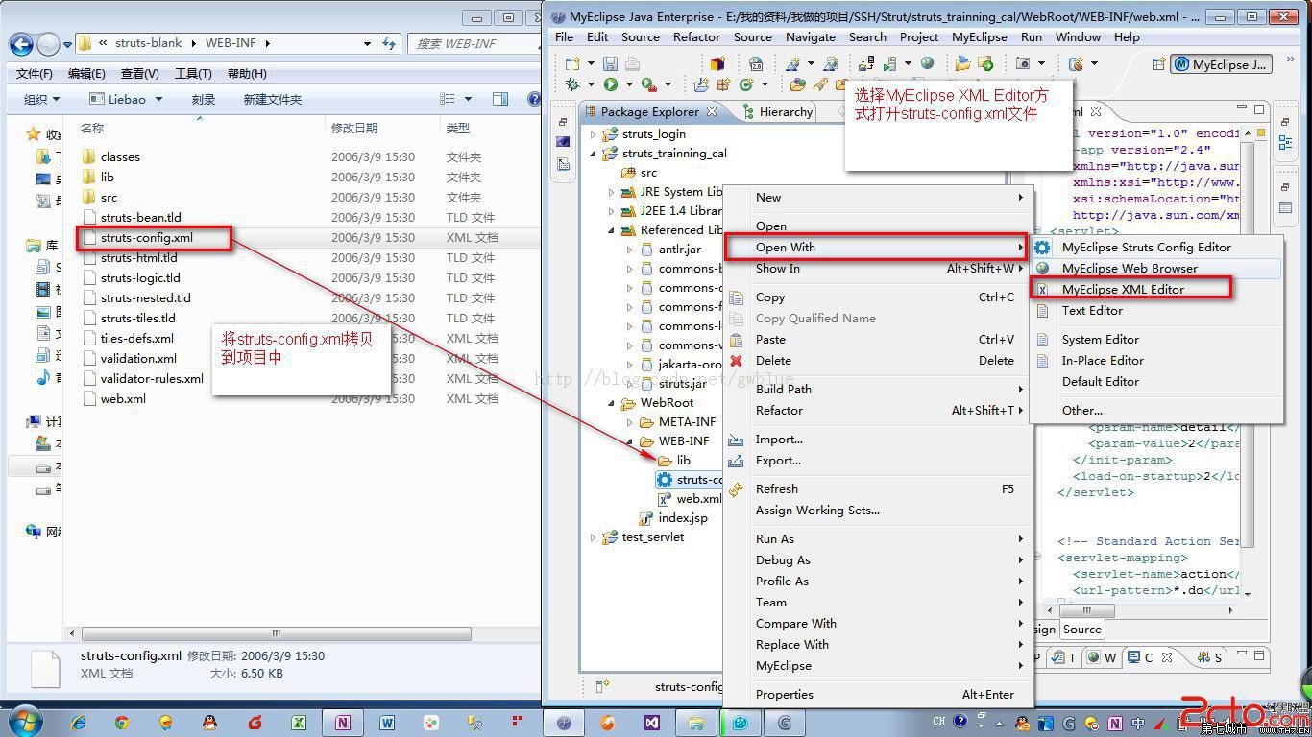
Task: Open Excel from the taskbar
Action: pos(299,722)
